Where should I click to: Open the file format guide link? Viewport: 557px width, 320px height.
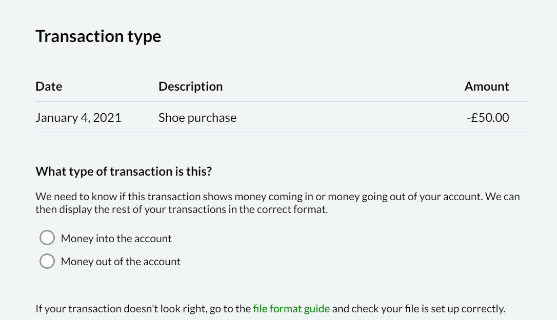291,309
